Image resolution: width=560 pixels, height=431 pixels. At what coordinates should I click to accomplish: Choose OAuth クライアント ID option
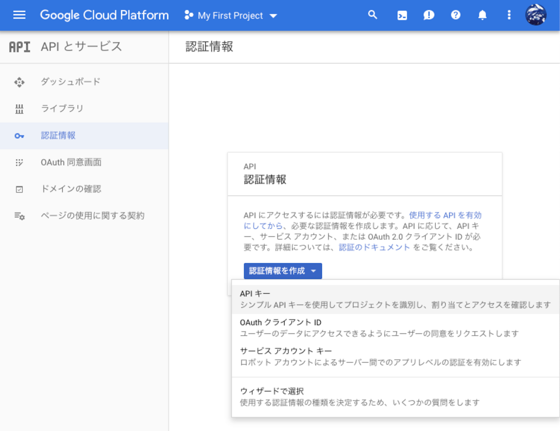tap(395, 328)
